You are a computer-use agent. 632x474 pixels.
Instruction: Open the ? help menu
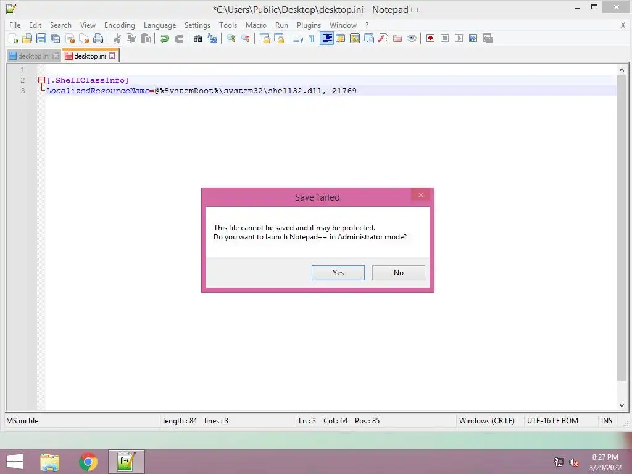pos(367,25)
